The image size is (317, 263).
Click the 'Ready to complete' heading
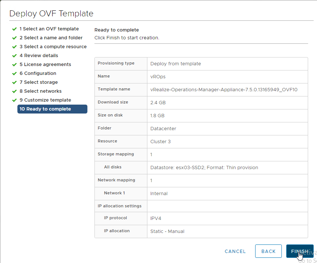pos(117,30)
